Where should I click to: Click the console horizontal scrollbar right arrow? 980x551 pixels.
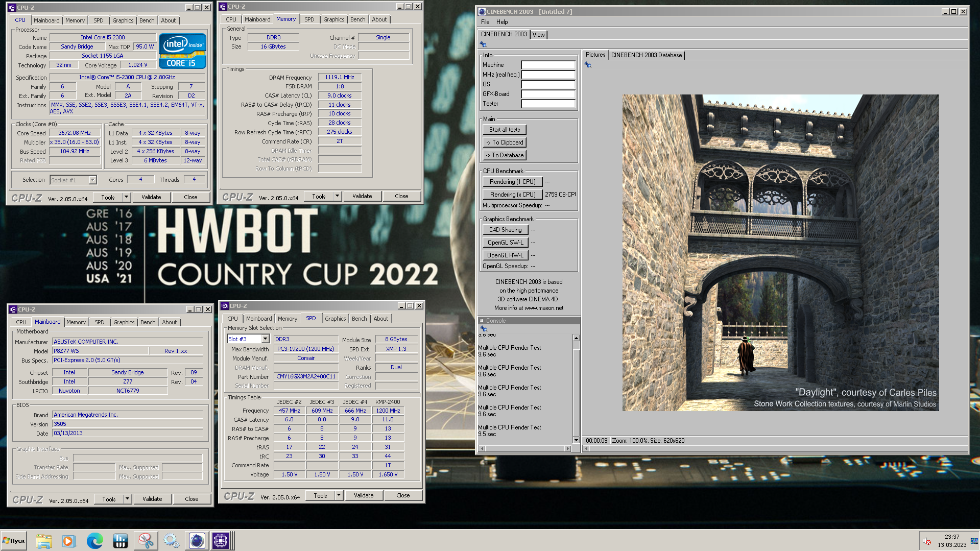pyautogui.click(x=567, y=448)
